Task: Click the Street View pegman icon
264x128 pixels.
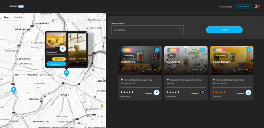Action: 102,106
